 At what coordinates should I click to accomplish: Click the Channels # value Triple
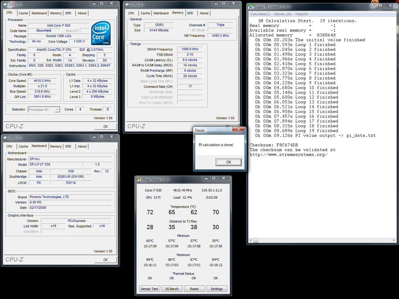pyautogui.click(x=220, y=25)
